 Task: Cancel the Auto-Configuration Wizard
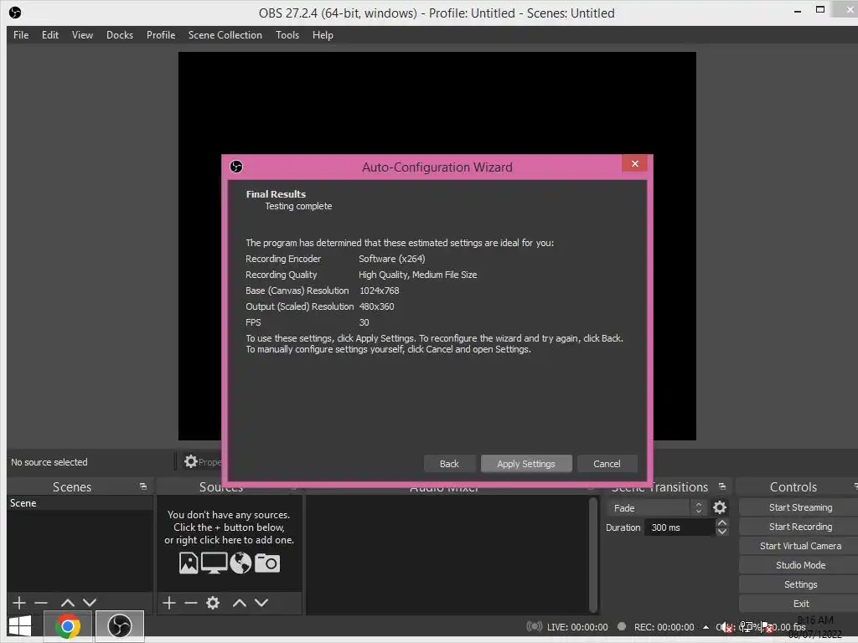coord(607,464)
